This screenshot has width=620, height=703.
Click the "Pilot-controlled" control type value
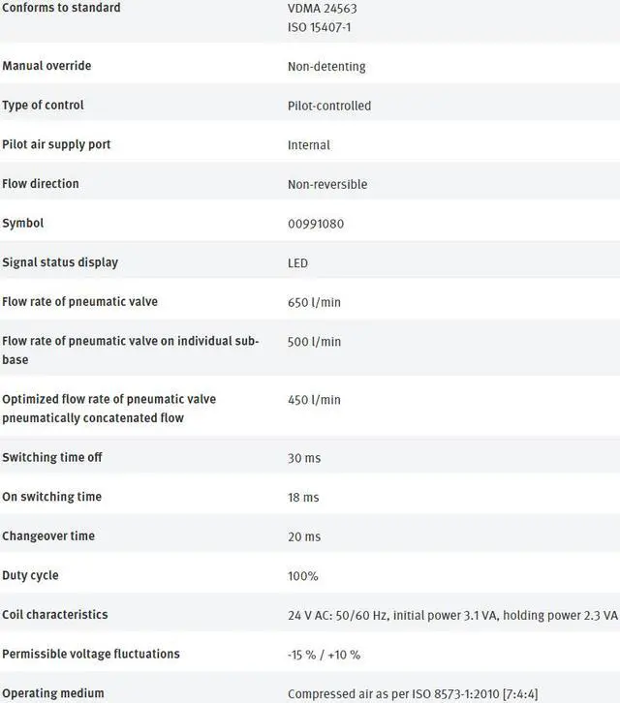329,106
